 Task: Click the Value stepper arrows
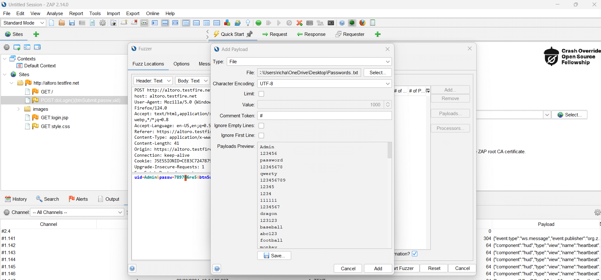pyautogui.click(x=388, y=105)
